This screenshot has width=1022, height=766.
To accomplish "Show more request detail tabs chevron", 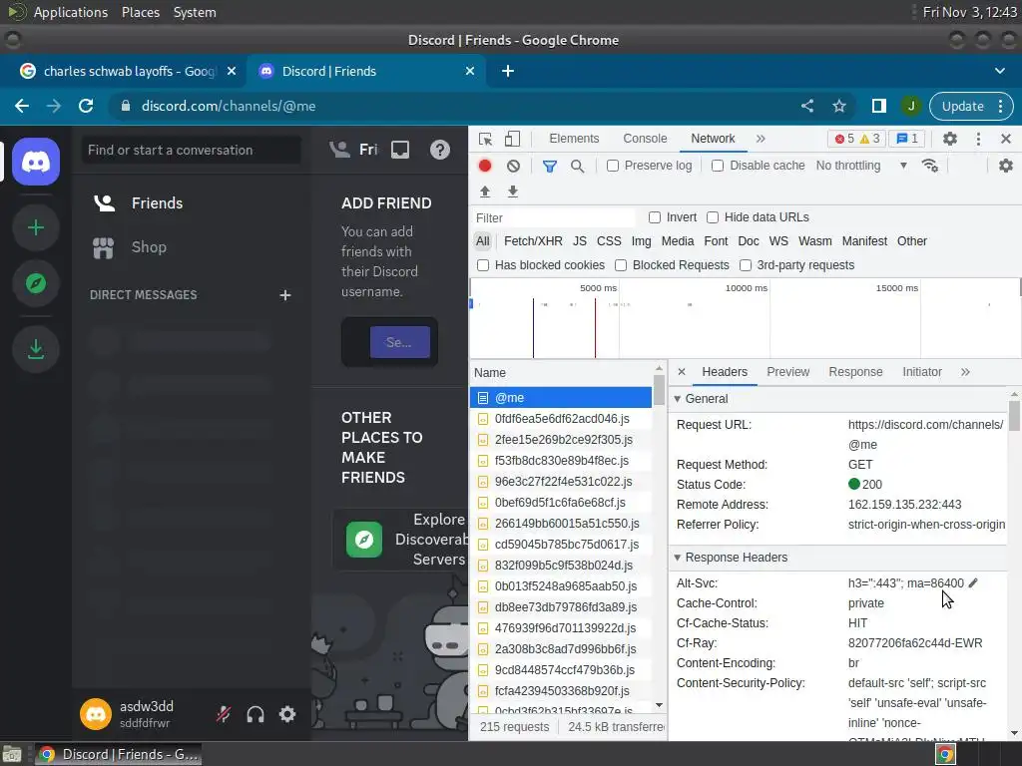I will pos(965,372).
